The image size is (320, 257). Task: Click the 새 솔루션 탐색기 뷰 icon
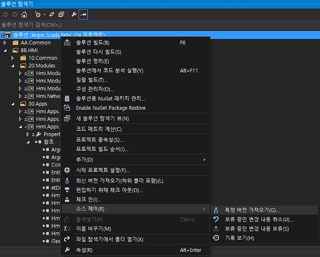click(x=67, y=118)
